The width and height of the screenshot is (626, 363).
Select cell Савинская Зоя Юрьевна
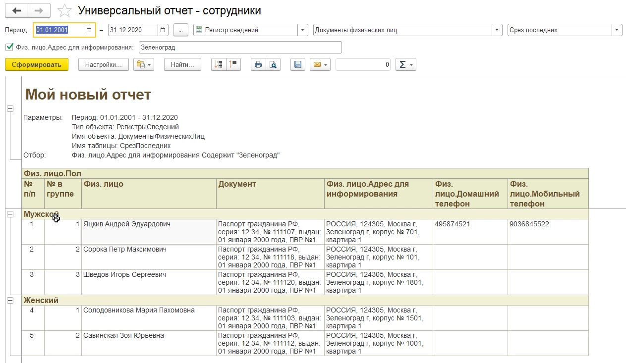[x=149, y=343]
